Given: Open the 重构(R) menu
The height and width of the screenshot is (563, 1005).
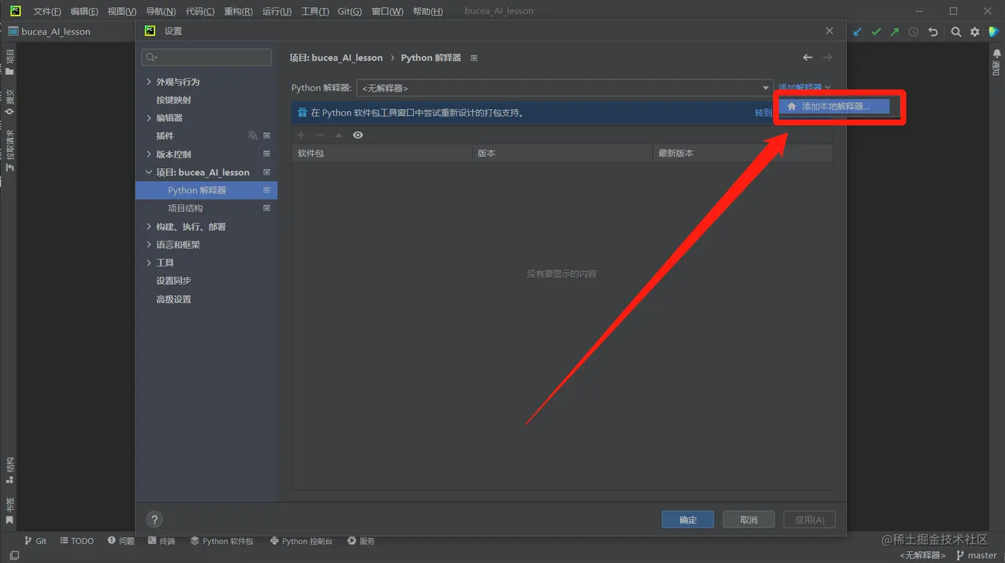Looking at the screenshot, I should (239, 11).
